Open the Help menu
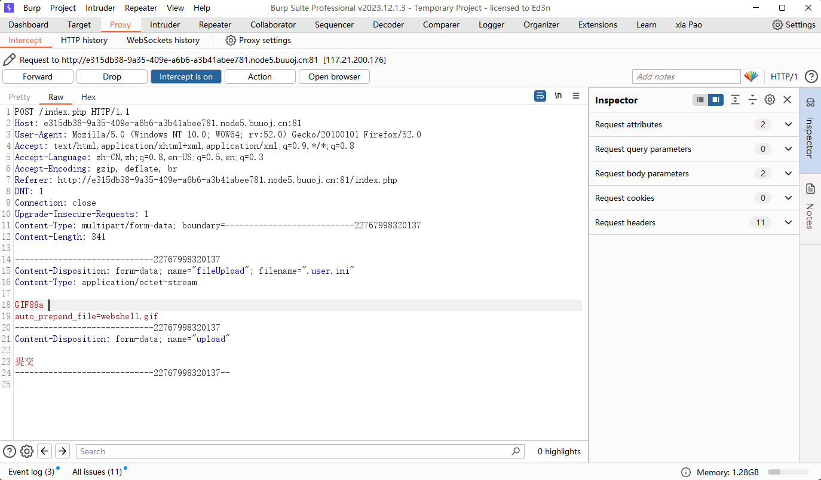This screenshot has width=821, height=480. (x=202, y=8)
